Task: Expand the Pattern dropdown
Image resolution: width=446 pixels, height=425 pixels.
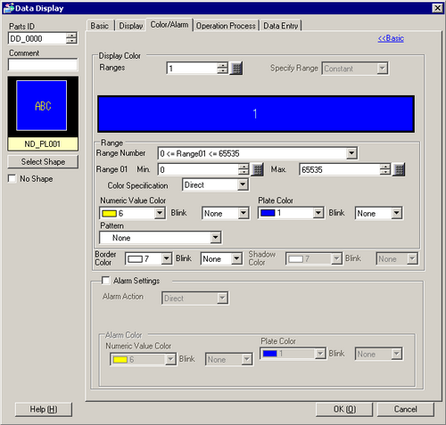Action: (x=215, y=238)
